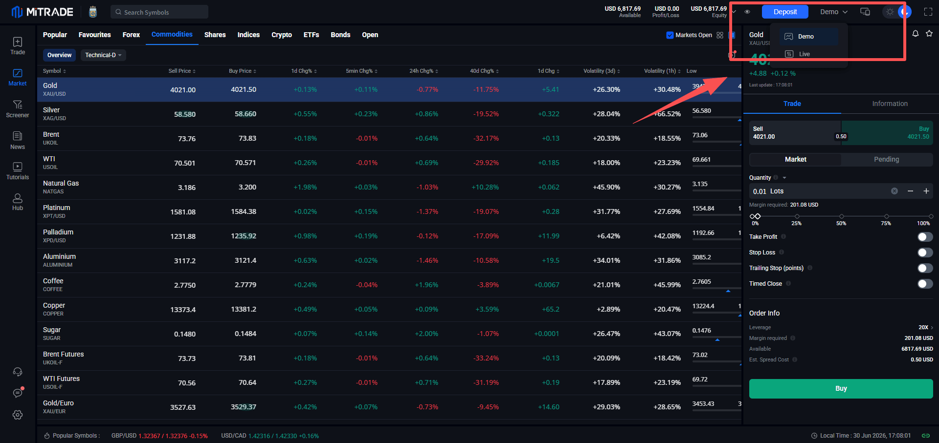Add Gold to favourites with the star
Viewport: 939px width, 443px height.
point(929,33)
